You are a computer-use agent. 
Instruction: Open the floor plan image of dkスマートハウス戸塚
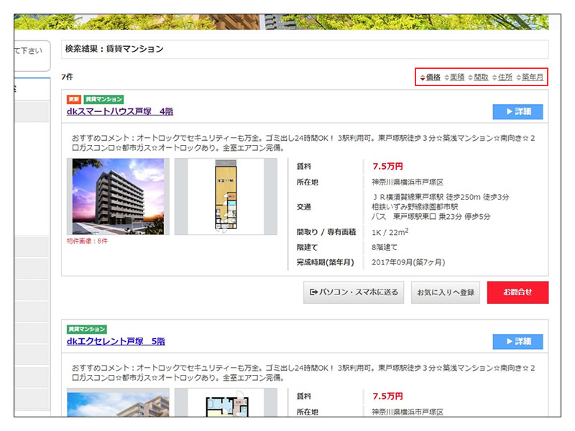click(x=226, y=196)
